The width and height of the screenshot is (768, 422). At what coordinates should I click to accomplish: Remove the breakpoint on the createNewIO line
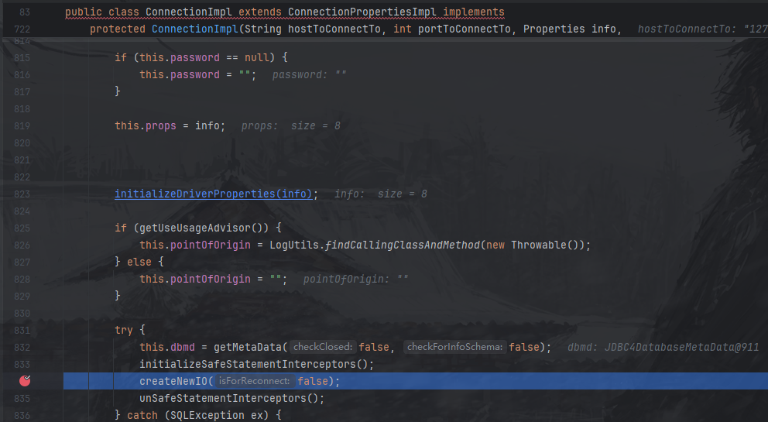coord(25,381)
